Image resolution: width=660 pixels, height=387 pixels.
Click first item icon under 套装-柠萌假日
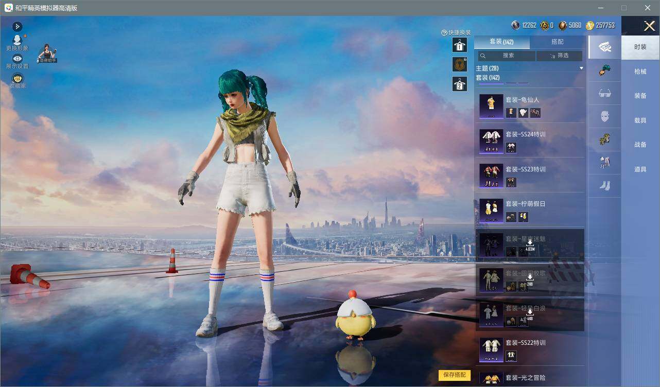(x=511, y=217)
